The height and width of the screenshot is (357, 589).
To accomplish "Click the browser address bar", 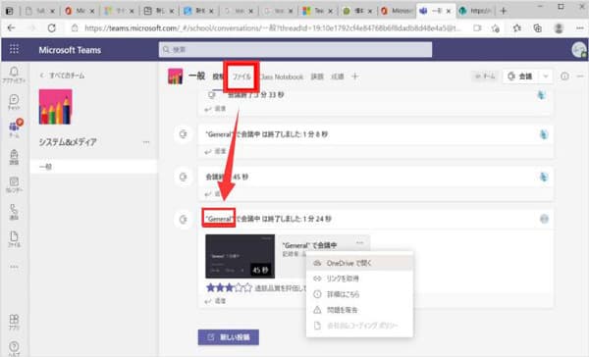I will (x=271, y=28).
